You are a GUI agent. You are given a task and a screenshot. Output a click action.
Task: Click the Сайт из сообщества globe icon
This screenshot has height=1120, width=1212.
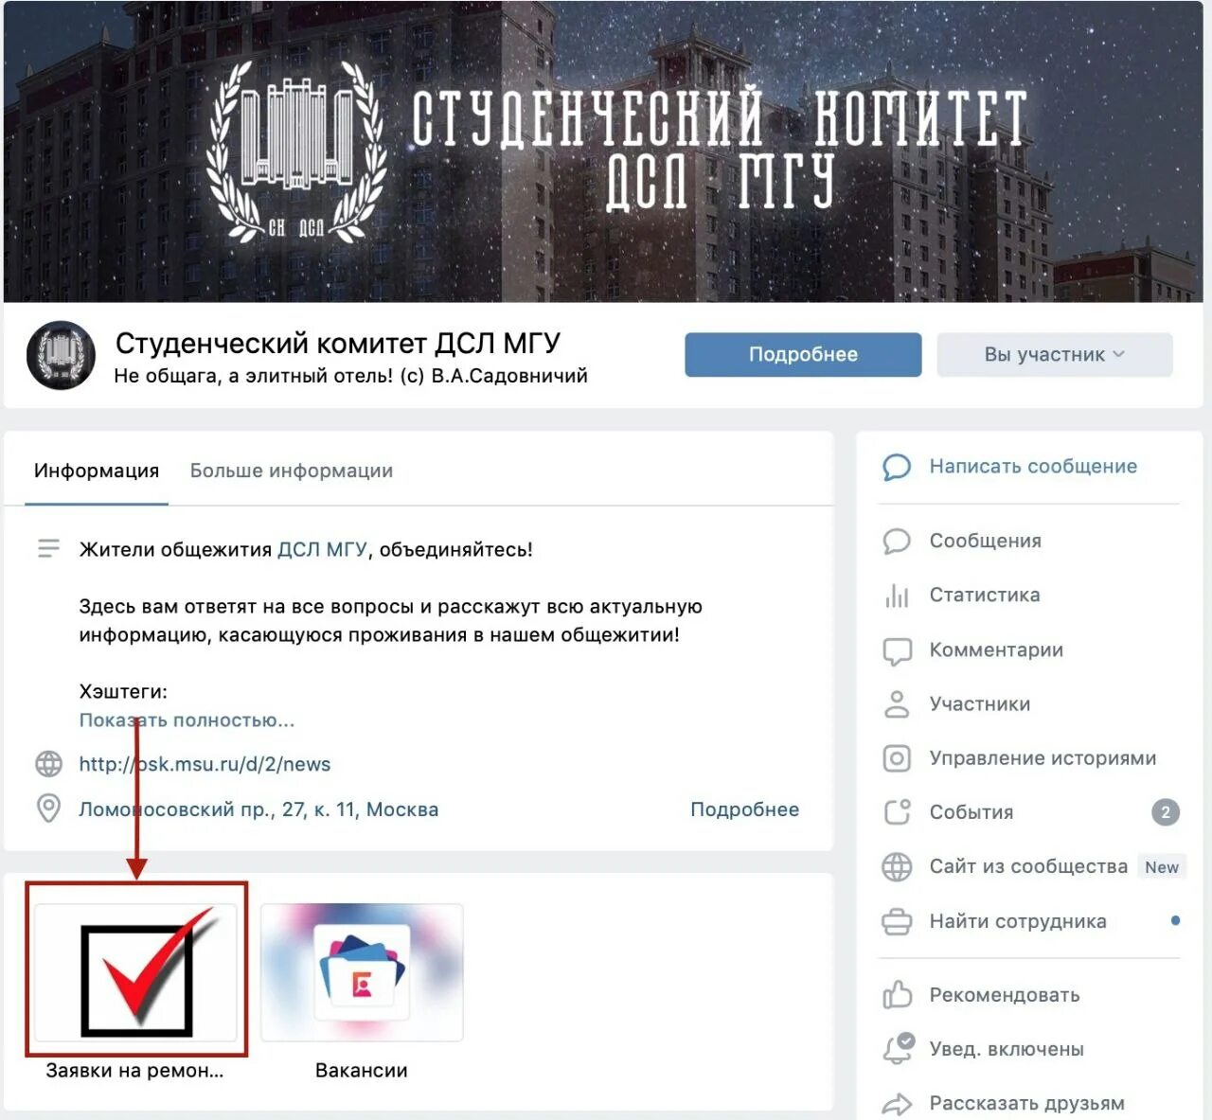(896, 866)
